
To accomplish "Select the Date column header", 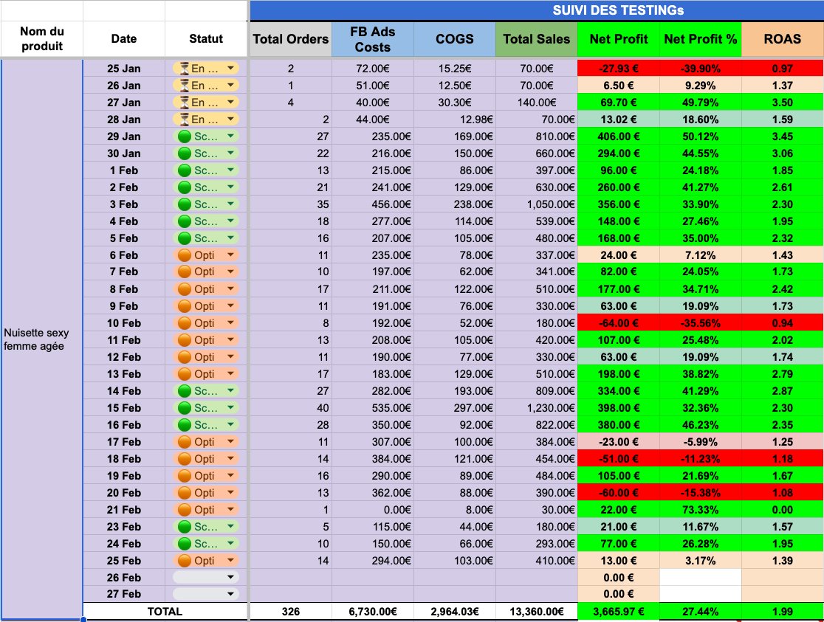I will point(123,39).
